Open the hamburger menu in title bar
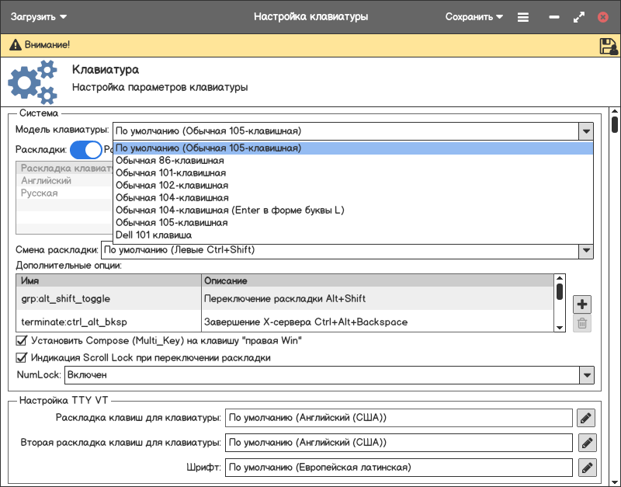 (523, 16)
